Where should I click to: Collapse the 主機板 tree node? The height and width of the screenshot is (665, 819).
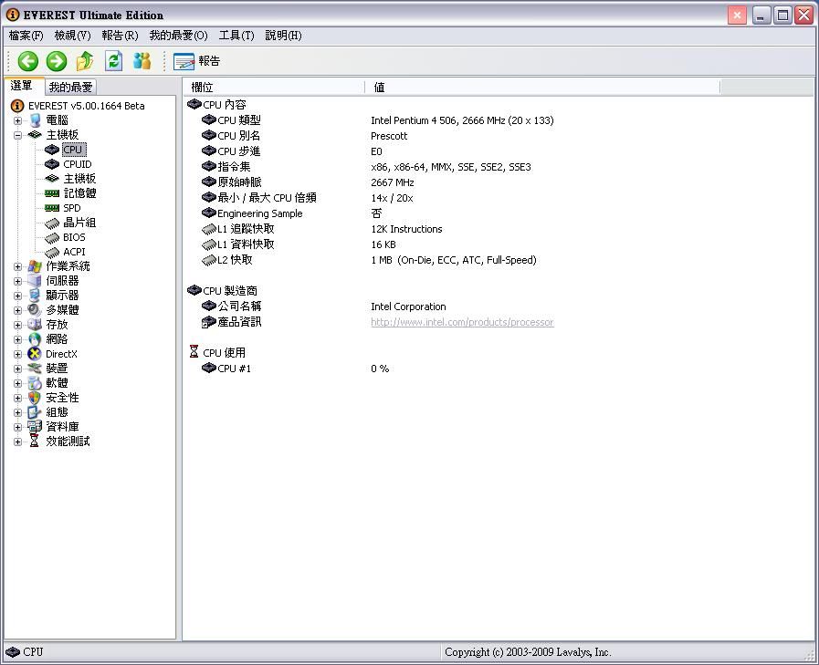(17, 135)
